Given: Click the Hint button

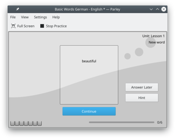Looking at the screenshot, I should [142, 98].
